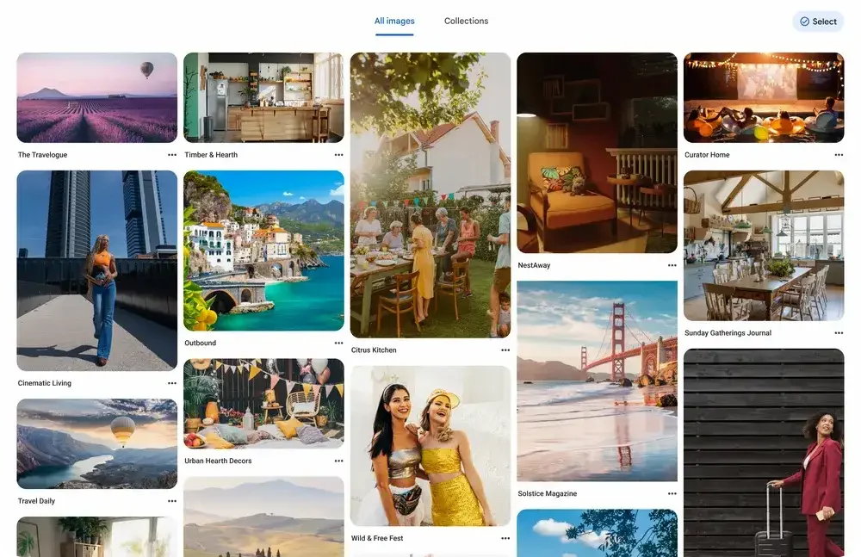Click the Cinematic Living caption

coord(45,383)
